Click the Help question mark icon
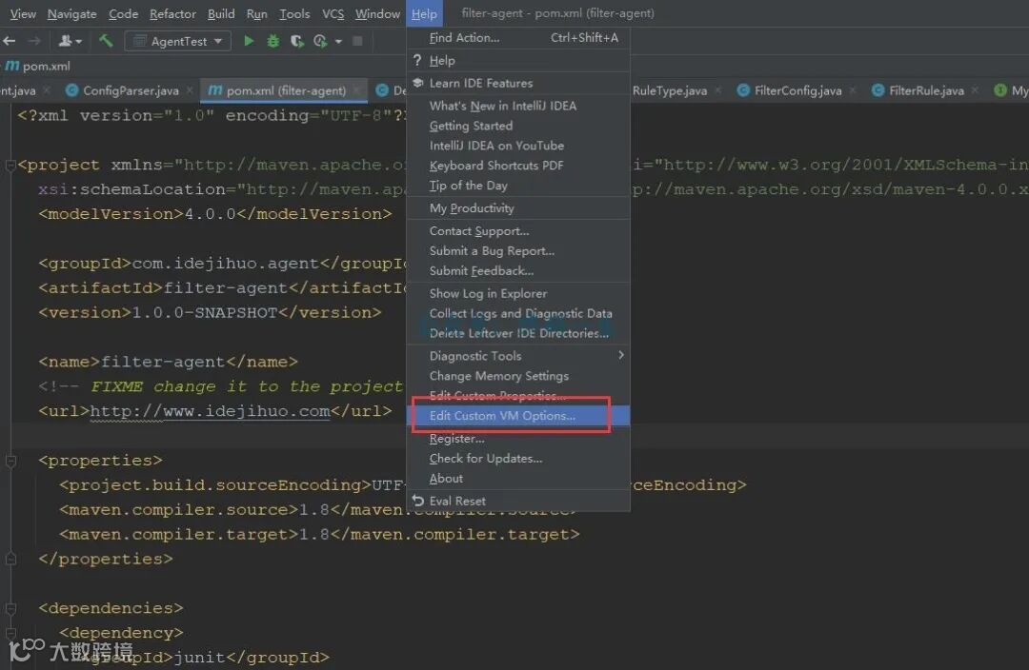The width and height of the screenshot is (1029, 670). point(417,60)
